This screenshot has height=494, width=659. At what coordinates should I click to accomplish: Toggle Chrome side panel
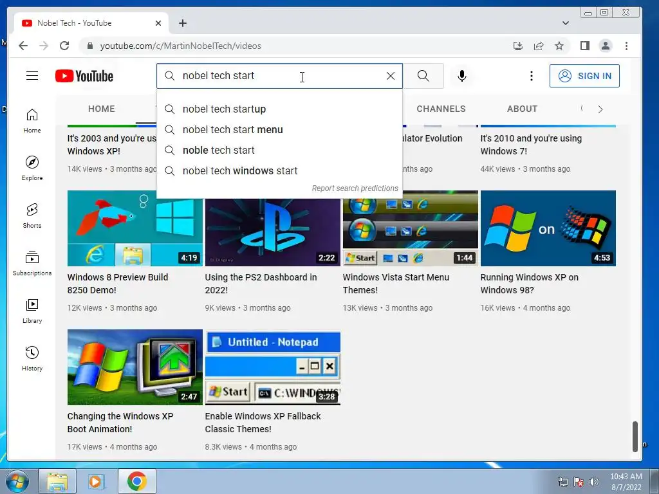(x=584, y=46)
